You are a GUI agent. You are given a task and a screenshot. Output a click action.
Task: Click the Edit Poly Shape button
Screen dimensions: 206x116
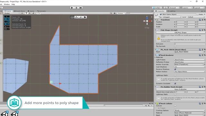(181, 33)
